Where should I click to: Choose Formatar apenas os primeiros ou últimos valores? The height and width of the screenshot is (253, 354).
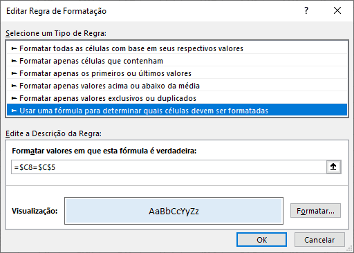[x=177, y=73]
